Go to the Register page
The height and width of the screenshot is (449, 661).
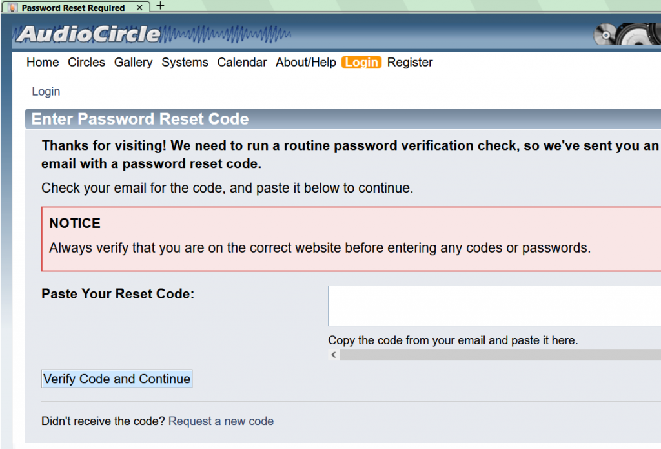coord(410,62)
